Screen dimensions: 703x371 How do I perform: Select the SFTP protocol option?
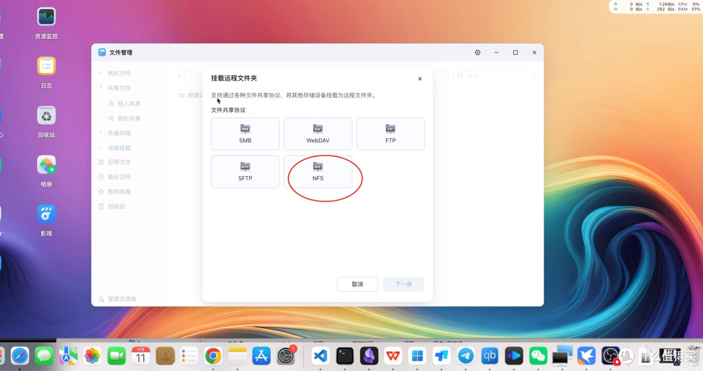245,172
